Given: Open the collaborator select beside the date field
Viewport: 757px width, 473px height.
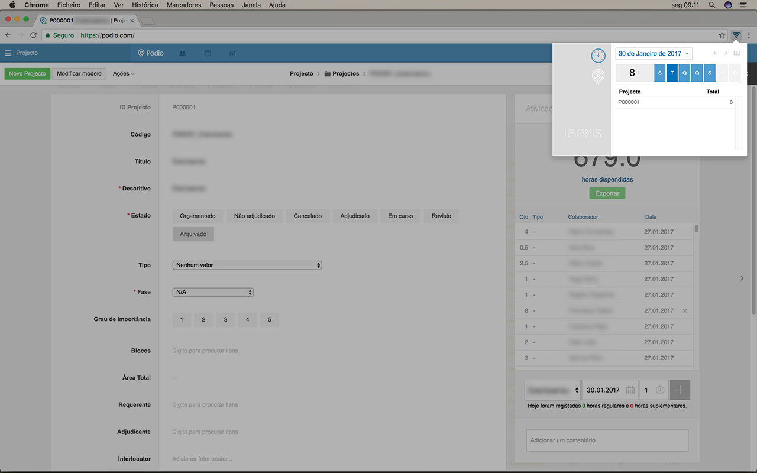Looking at the screenshot, I should coord(552,390).
